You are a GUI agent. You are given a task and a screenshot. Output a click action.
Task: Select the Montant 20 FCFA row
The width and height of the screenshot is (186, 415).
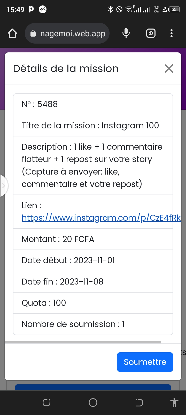[93, 239]
